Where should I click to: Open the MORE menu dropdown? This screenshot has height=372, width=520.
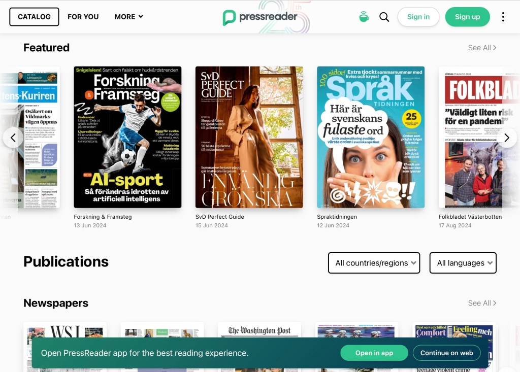(128, 17)
